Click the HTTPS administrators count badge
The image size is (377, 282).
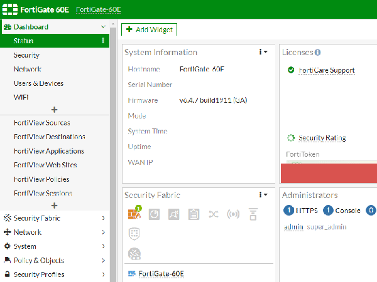[x=289, y=211]
